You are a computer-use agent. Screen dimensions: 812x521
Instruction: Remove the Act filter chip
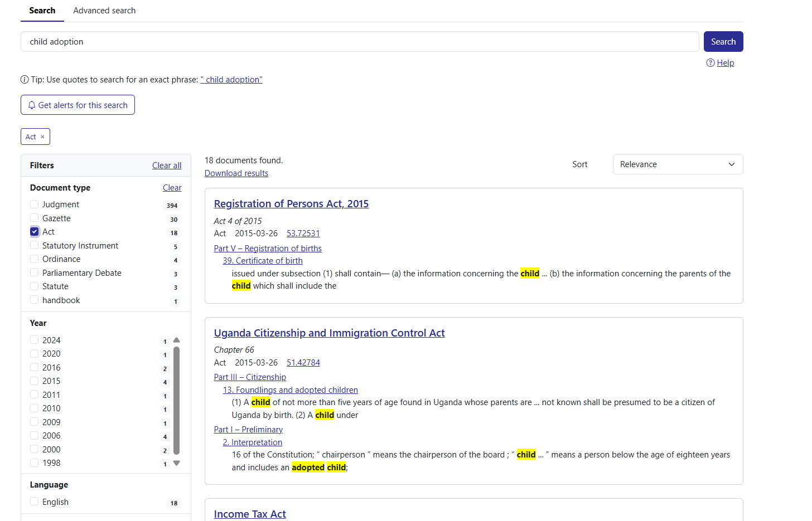click(x=42, y=137)
